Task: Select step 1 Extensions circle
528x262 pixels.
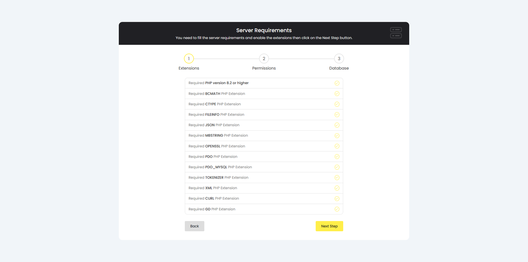Action: point(189,59)
